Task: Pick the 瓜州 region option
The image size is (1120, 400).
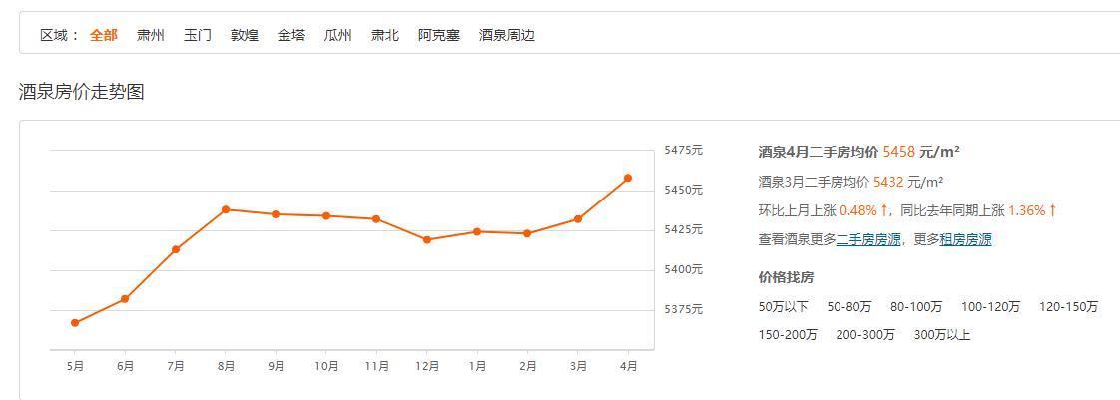Action: [x=338, y=35]
